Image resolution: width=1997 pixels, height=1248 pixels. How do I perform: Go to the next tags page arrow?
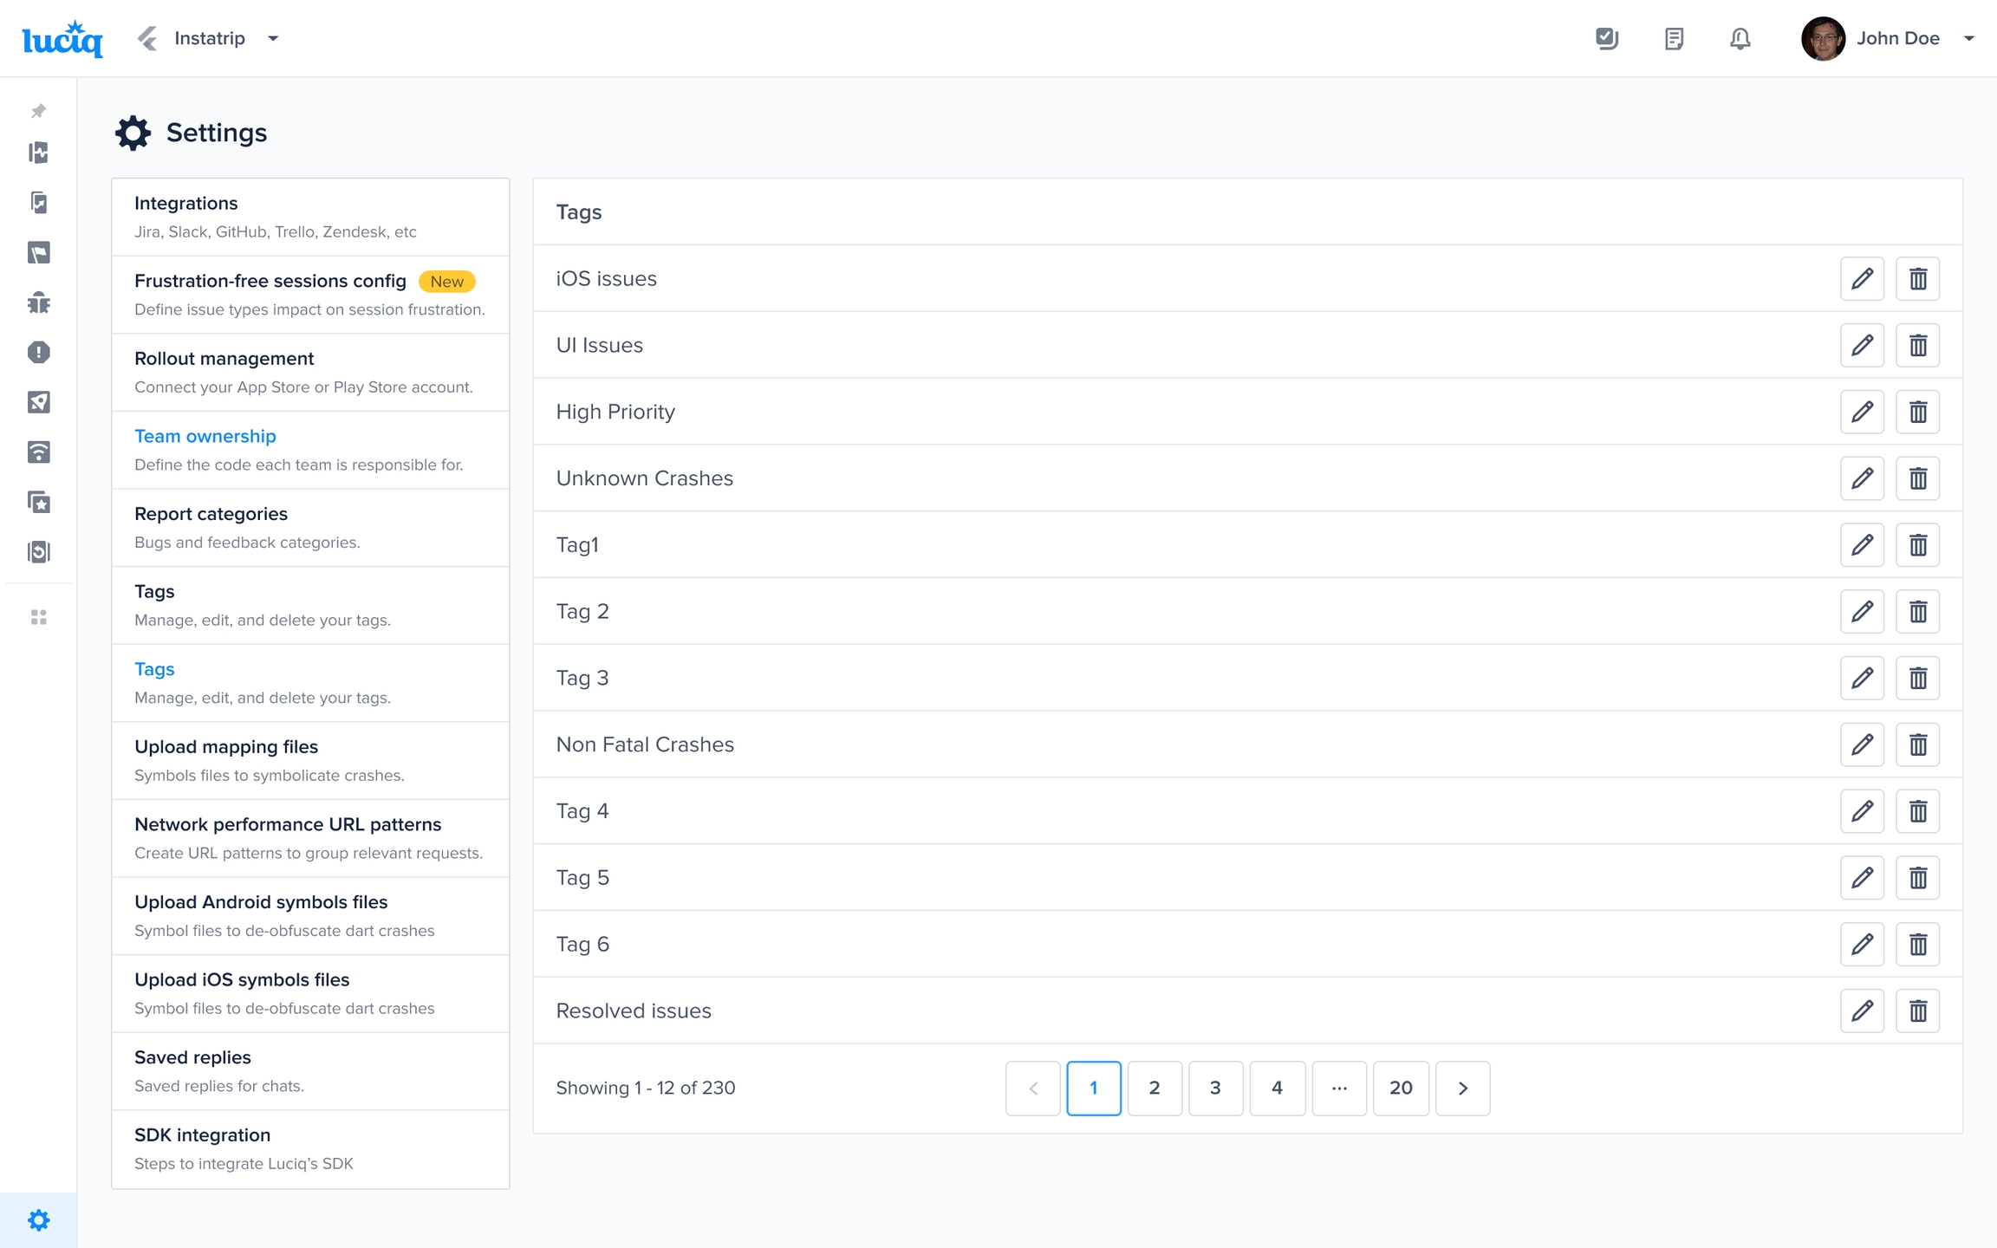click(1462, 1088)
